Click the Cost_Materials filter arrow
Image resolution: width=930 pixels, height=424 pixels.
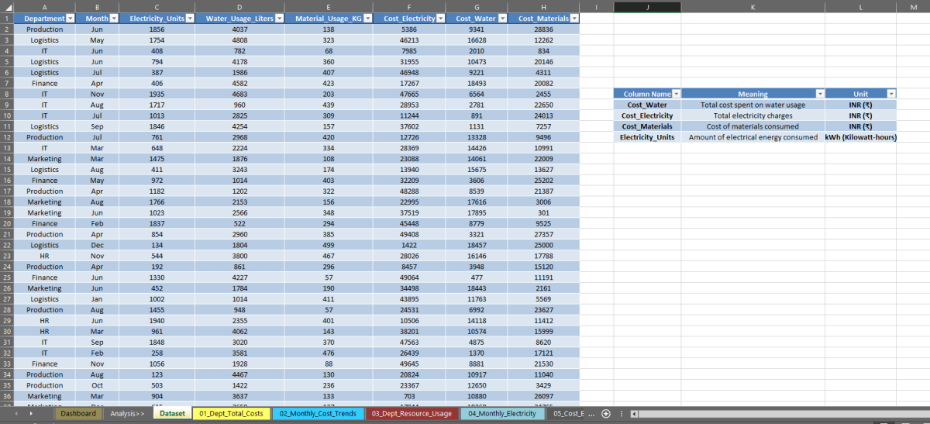coord(573,18)
